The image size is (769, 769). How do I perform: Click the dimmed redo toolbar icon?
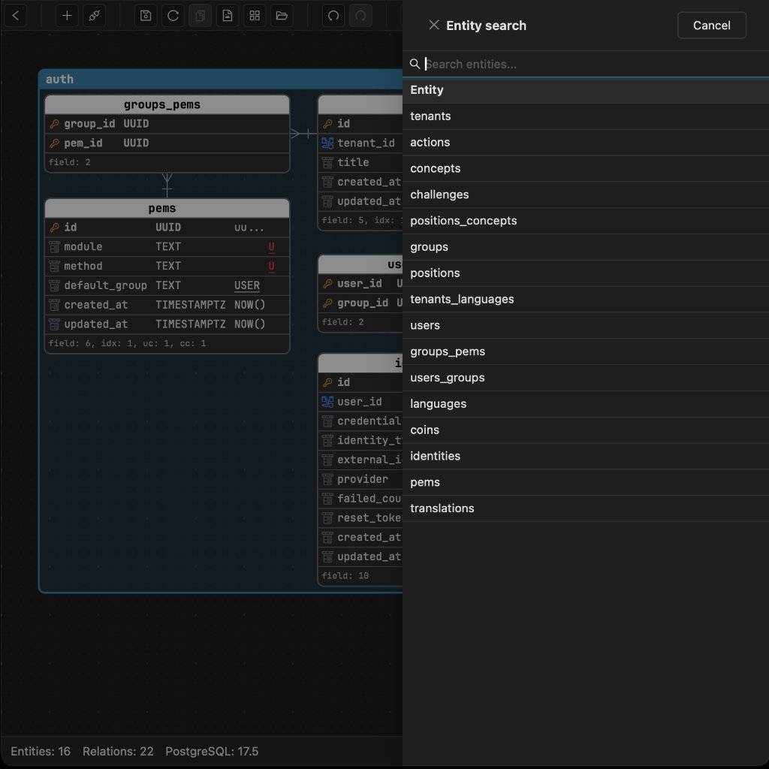coord(360,16)
